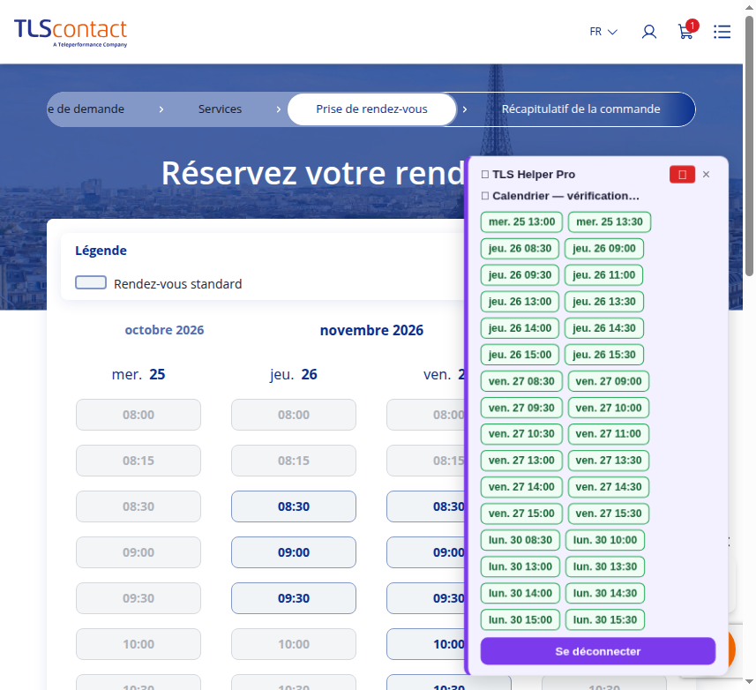This screenshot has height=690, width=756.
Task: Book the 09:30 calendar slot under jeu. 26
Action: click(x=294, y=598)
